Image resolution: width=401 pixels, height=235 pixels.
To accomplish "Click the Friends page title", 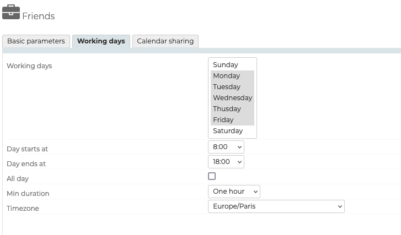I will [39, 17].
